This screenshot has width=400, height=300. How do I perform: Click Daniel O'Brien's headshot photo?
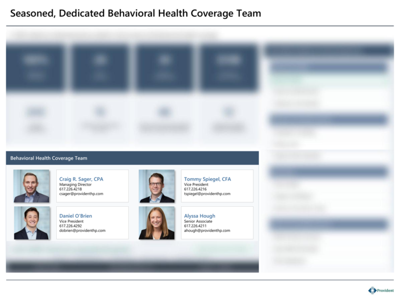tap(31, 223)
